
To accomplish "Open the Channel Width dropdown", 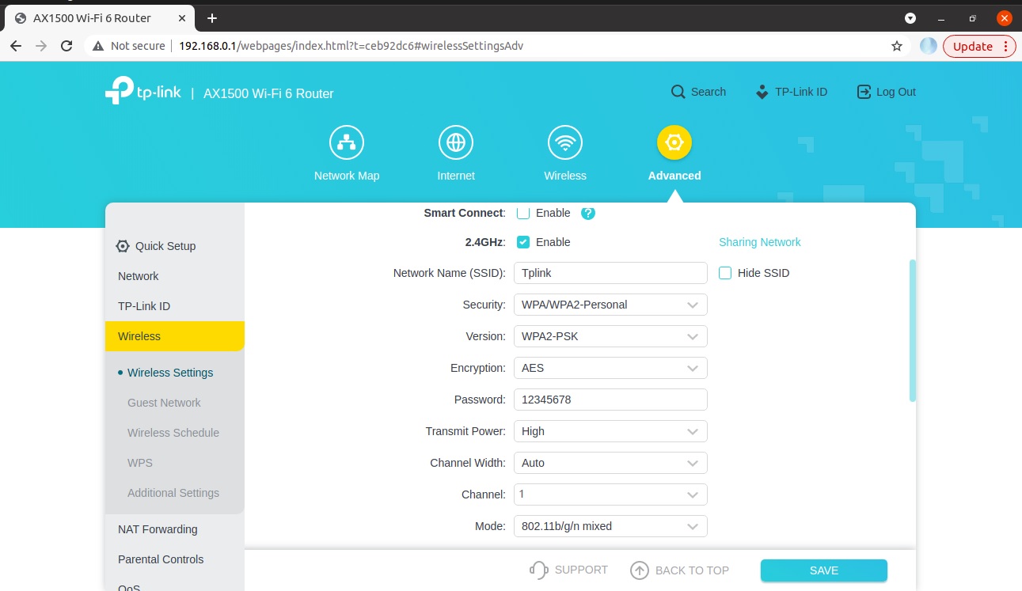I will click(610, 463).
